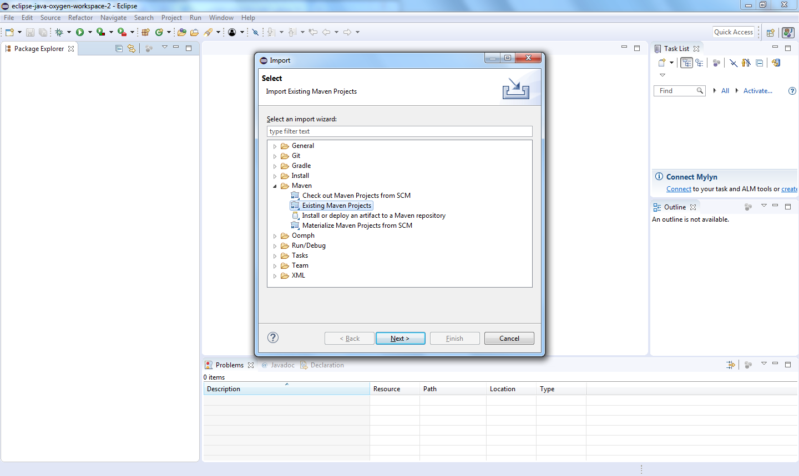This screenshot has width=799, height=476.
Task: Open the Navigate menu
Action: click(114, 18)
